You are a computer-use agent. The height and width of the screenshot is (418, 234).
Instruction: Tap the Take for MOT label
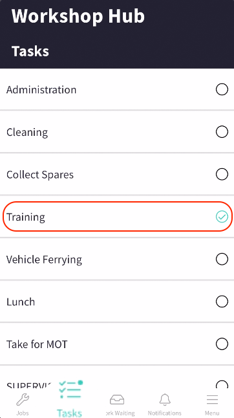(x=37, y=344)
